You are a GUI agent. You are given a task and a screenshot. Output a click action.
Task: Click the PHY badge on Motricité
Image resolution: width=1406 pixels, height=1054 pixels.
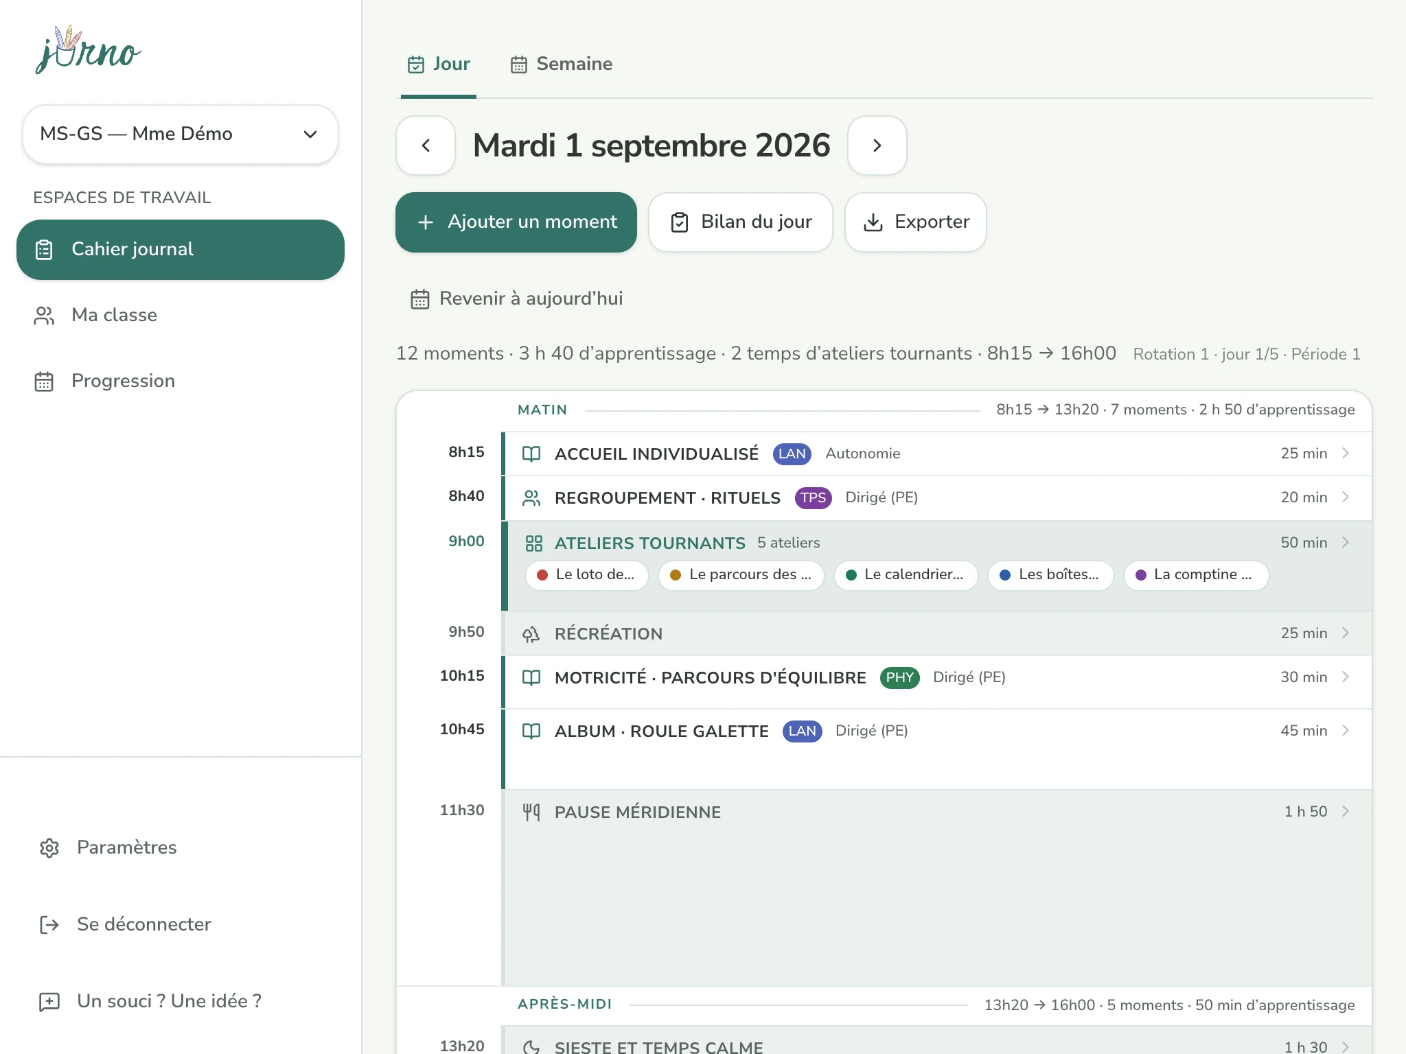899,677
